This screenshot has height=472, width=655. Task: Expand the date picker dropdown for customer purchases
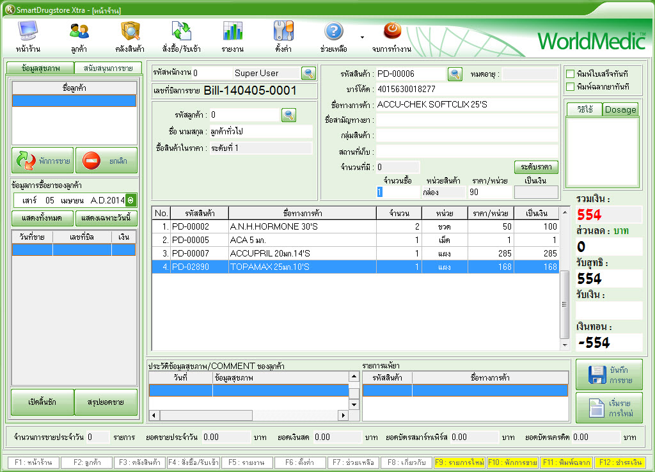click(130, 200)
